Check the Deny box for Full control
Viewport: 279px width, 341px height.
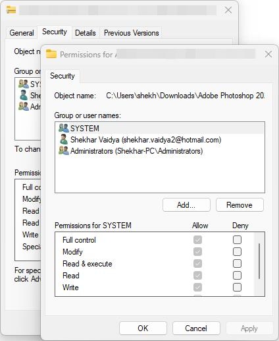237,240
